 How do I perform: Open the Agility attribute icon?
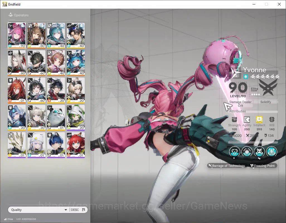pyautogui.click(x=247, y=120)
